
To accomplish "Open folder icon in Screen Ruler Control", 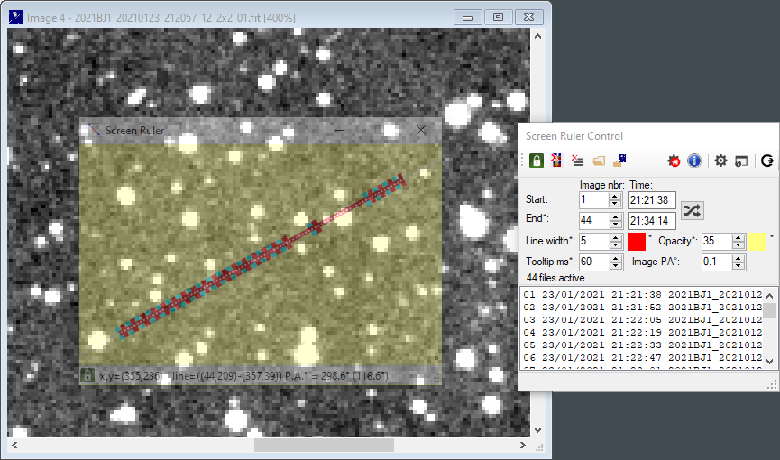I will coord(598,161).
